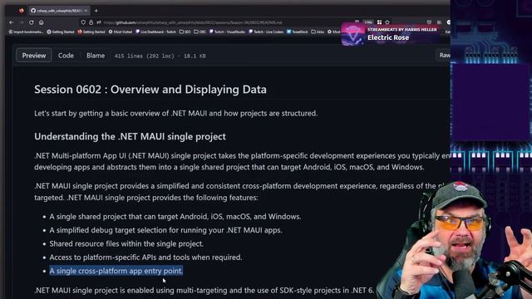532x299 pixels.
Task: Open the new tab plus button
Action: tap(96, 11)
